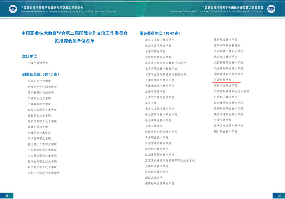
Task: Click the entry '上海市贸易学校'
Action: point(155,92)
